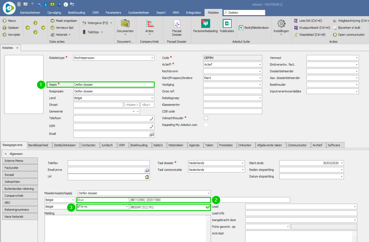
Task: Open the Documenten briefcase icon
Action: 125,23
